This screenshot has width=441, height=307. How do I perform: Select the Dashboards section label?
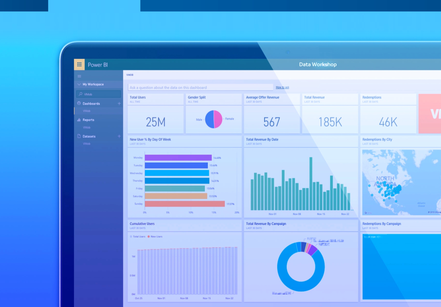[x=91, y=104]
